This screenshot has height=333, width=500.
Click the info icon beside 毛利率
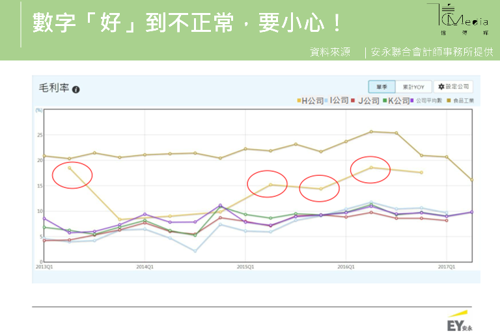coord(76,89)
